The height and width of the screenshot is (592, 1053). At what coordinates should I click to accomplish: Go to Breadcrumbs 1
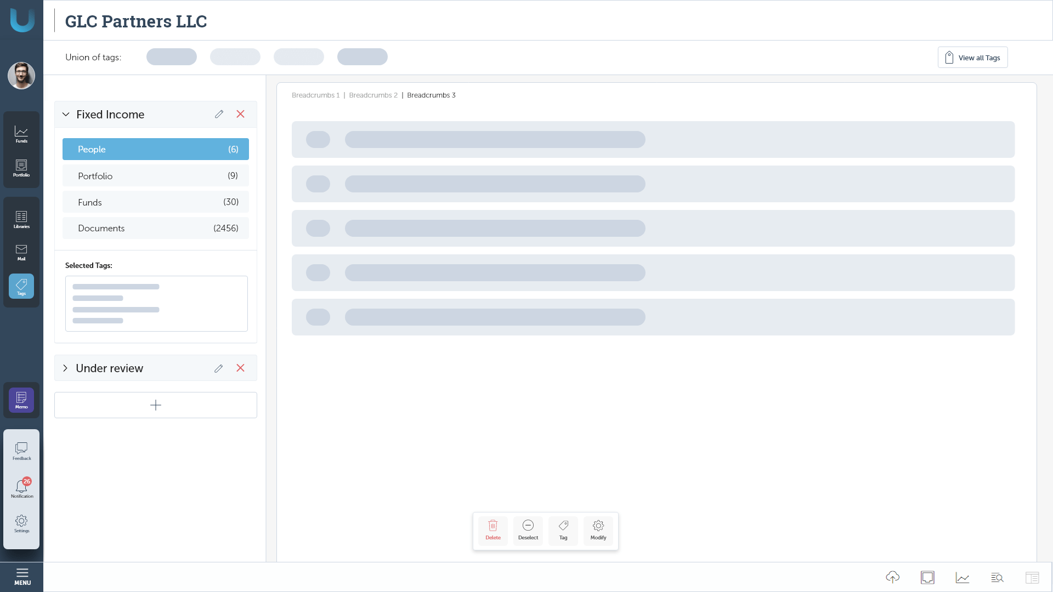pyautogui.click(x=315, y=95)
